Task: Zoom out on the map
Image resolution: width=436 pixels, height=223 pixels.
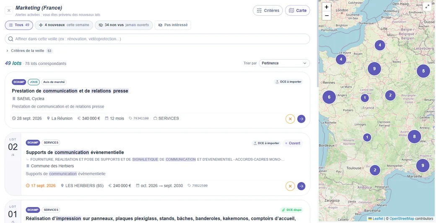Action: point(327,16)
